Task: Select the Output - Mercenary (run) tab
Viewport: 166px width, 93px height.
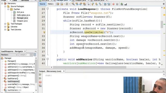Action: coord(50,71)
